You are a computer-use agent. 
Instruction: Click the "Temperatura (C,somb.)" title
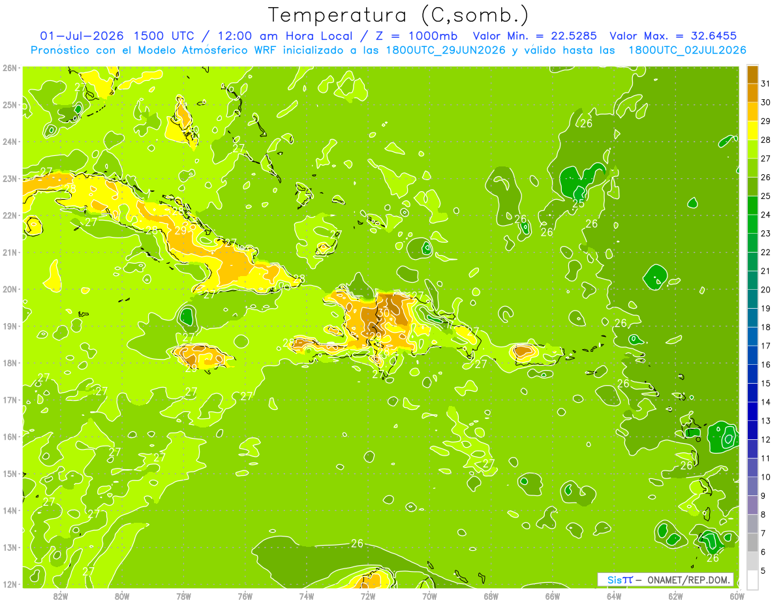pos(399,15)
